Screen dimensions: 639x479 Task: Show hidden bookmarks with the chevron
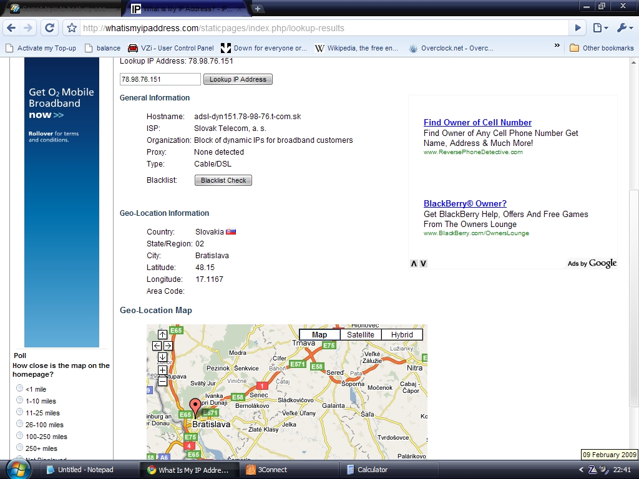(x=557, y=45)
